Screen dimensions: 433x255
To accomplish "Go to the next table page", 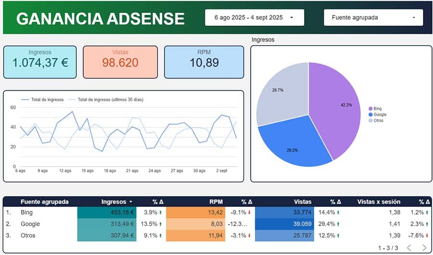I will pos(424,247).
